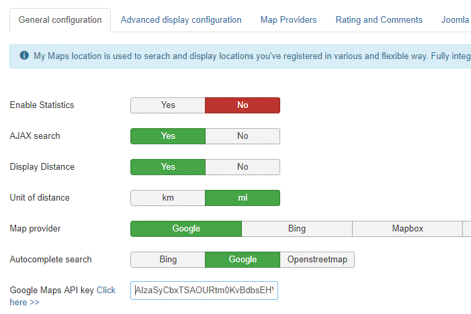
Task: Click into the Google Maps API key field
Action: click(x=204, y=291)
